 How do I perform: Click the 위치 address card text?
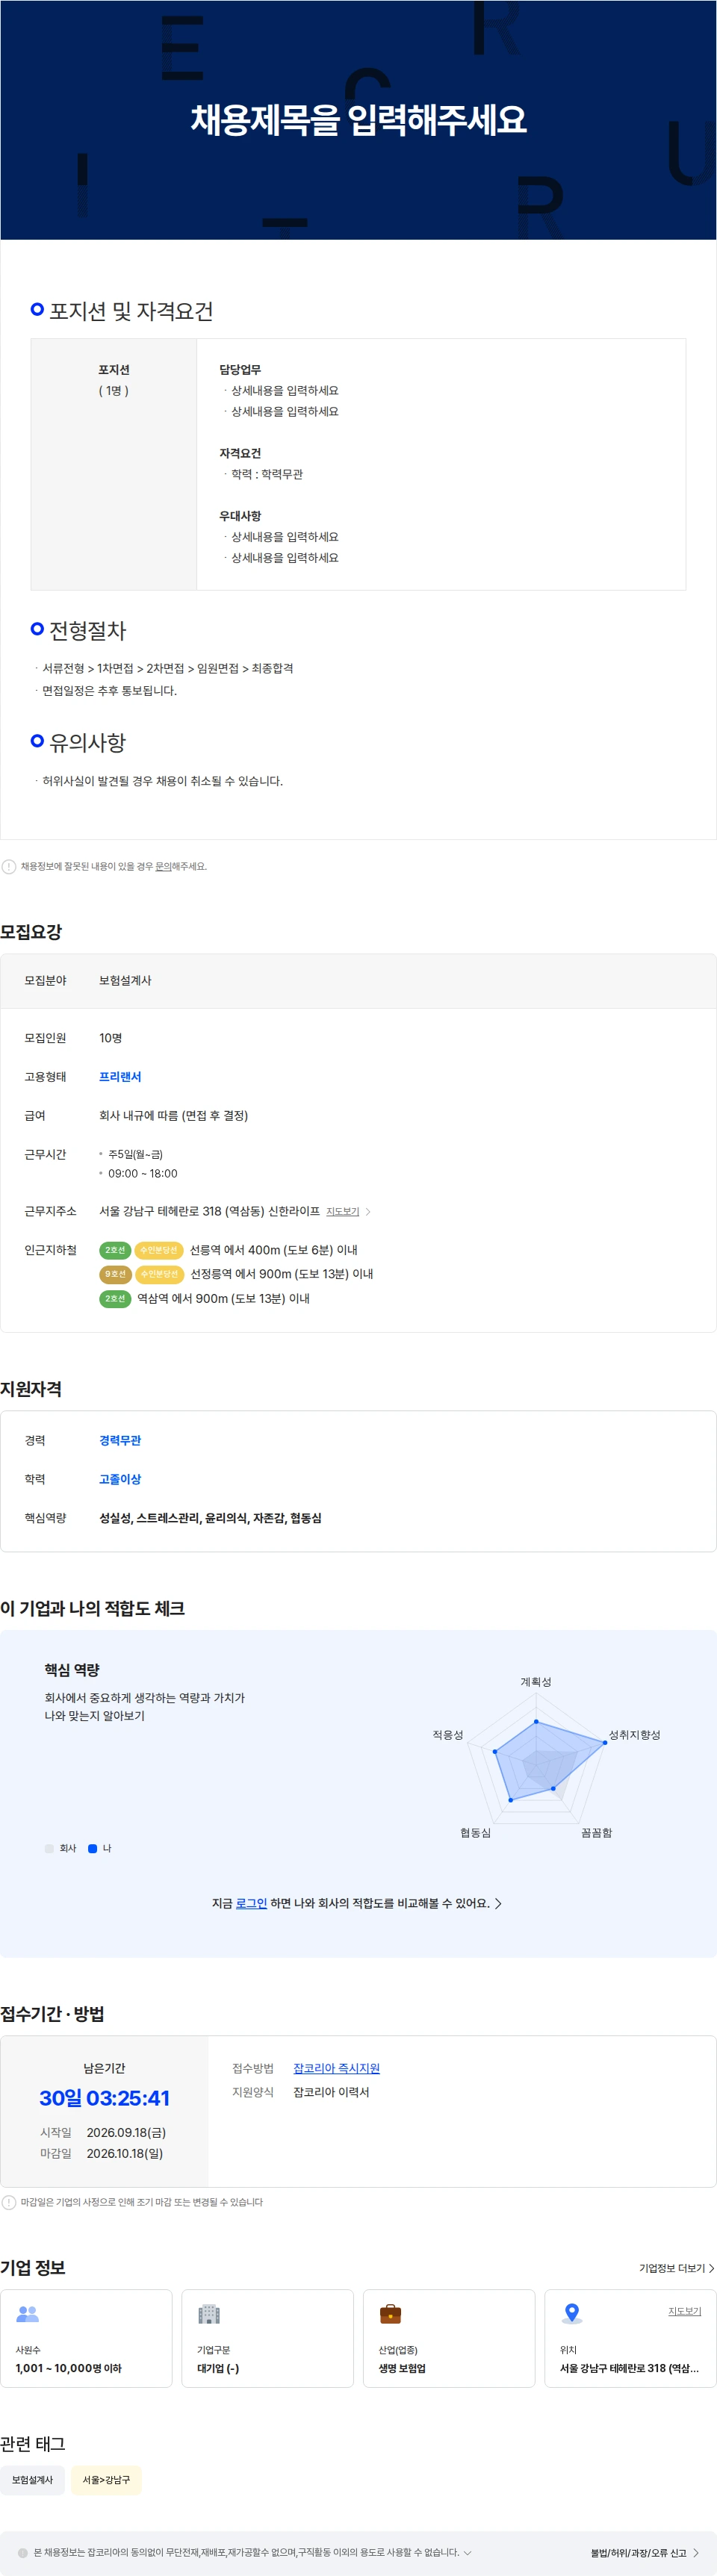629,2368
